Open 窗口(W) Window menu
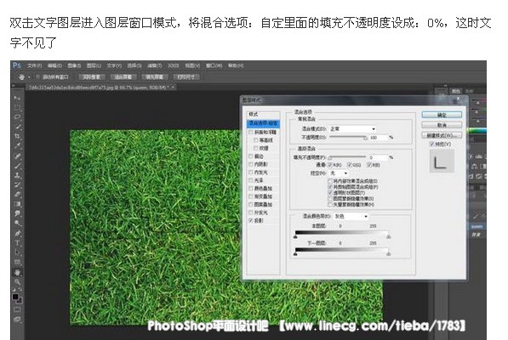Screen dimensions: 508x340 click(x=214, y=65)
